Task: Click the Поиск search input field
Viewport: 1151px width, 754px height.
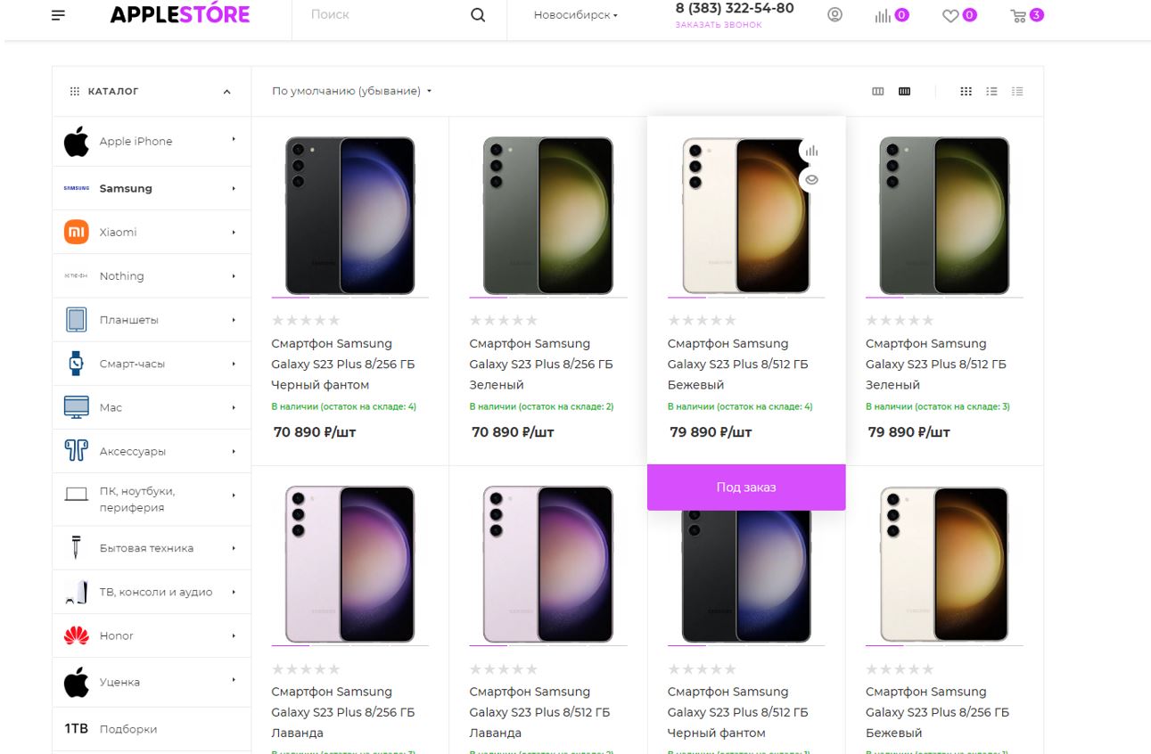Action: [383, 15]
